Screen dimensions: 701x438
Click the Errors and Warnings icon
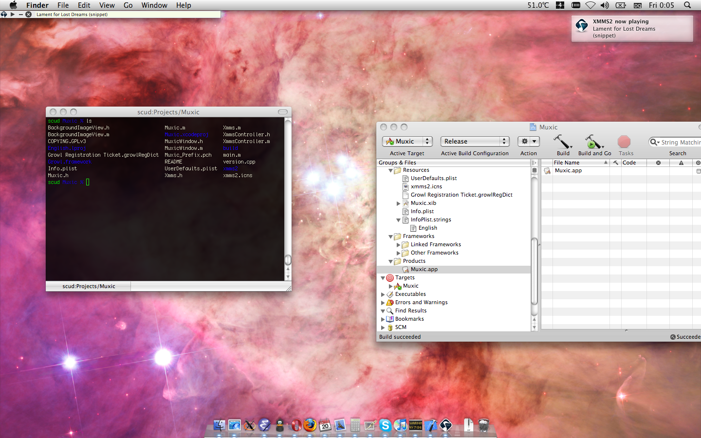pyautogui.click(x=390, y=303)
